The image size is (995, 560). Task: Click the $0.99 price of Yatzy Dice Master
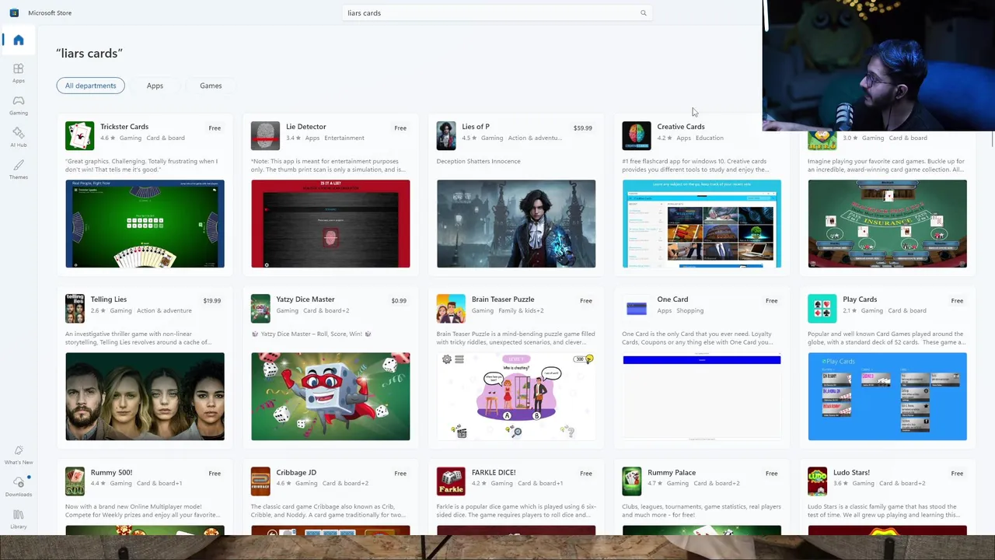coord(399,301)
